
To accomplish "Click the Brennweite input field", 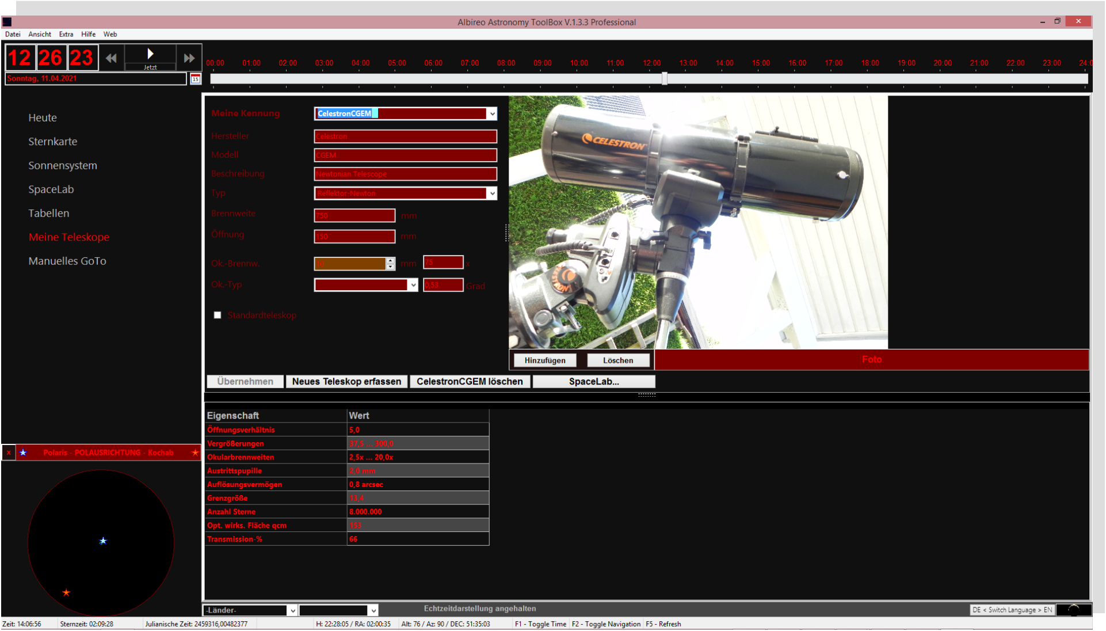I will [x=354, y=216].
